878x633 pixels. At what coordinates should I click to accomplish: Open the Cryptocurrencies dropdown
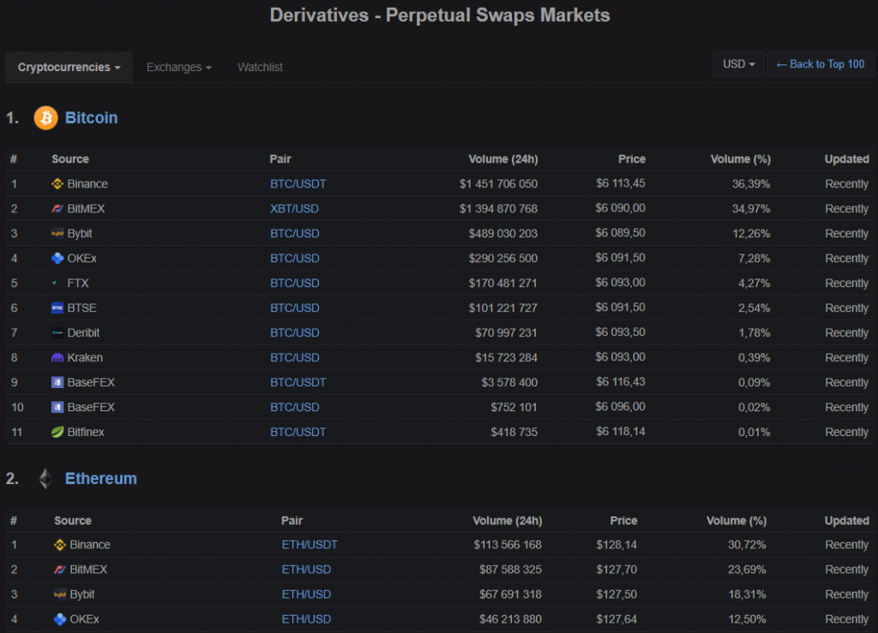click(x=69, y=67)
